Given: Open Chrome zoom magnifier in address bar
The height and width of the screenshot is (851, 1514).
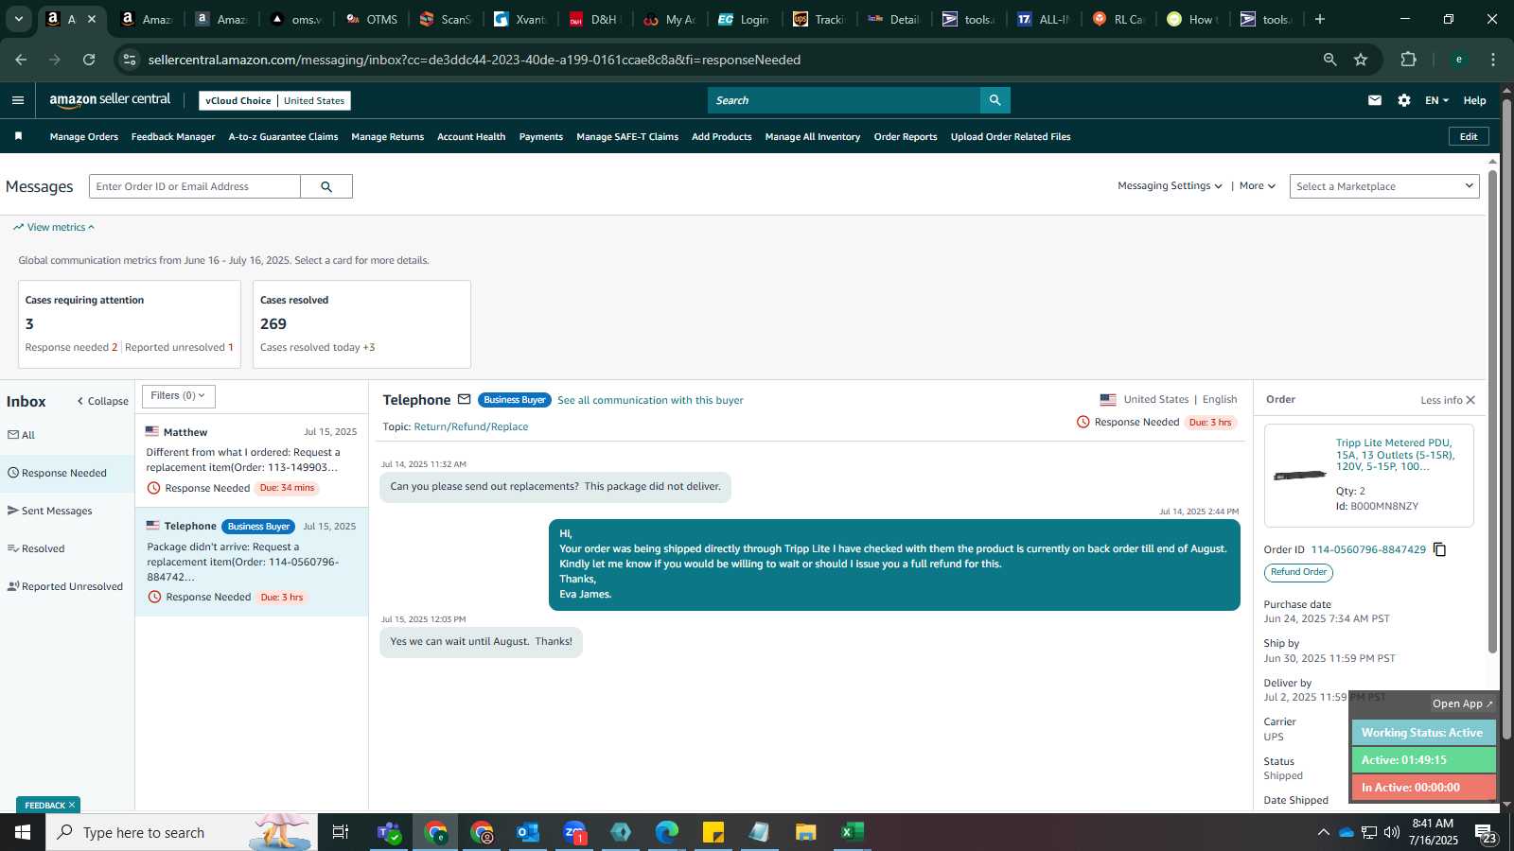Looking at the screenshot, I should tap(1329, 60).
